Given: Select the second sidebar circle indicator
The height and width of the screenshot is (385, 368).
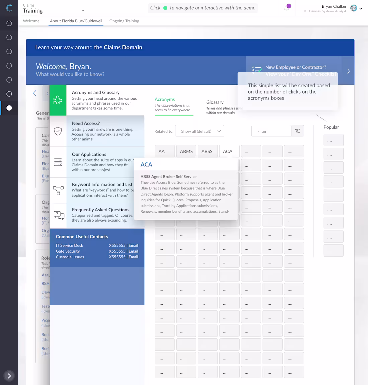Looking at the screenshot, I should tap(9, 37).
